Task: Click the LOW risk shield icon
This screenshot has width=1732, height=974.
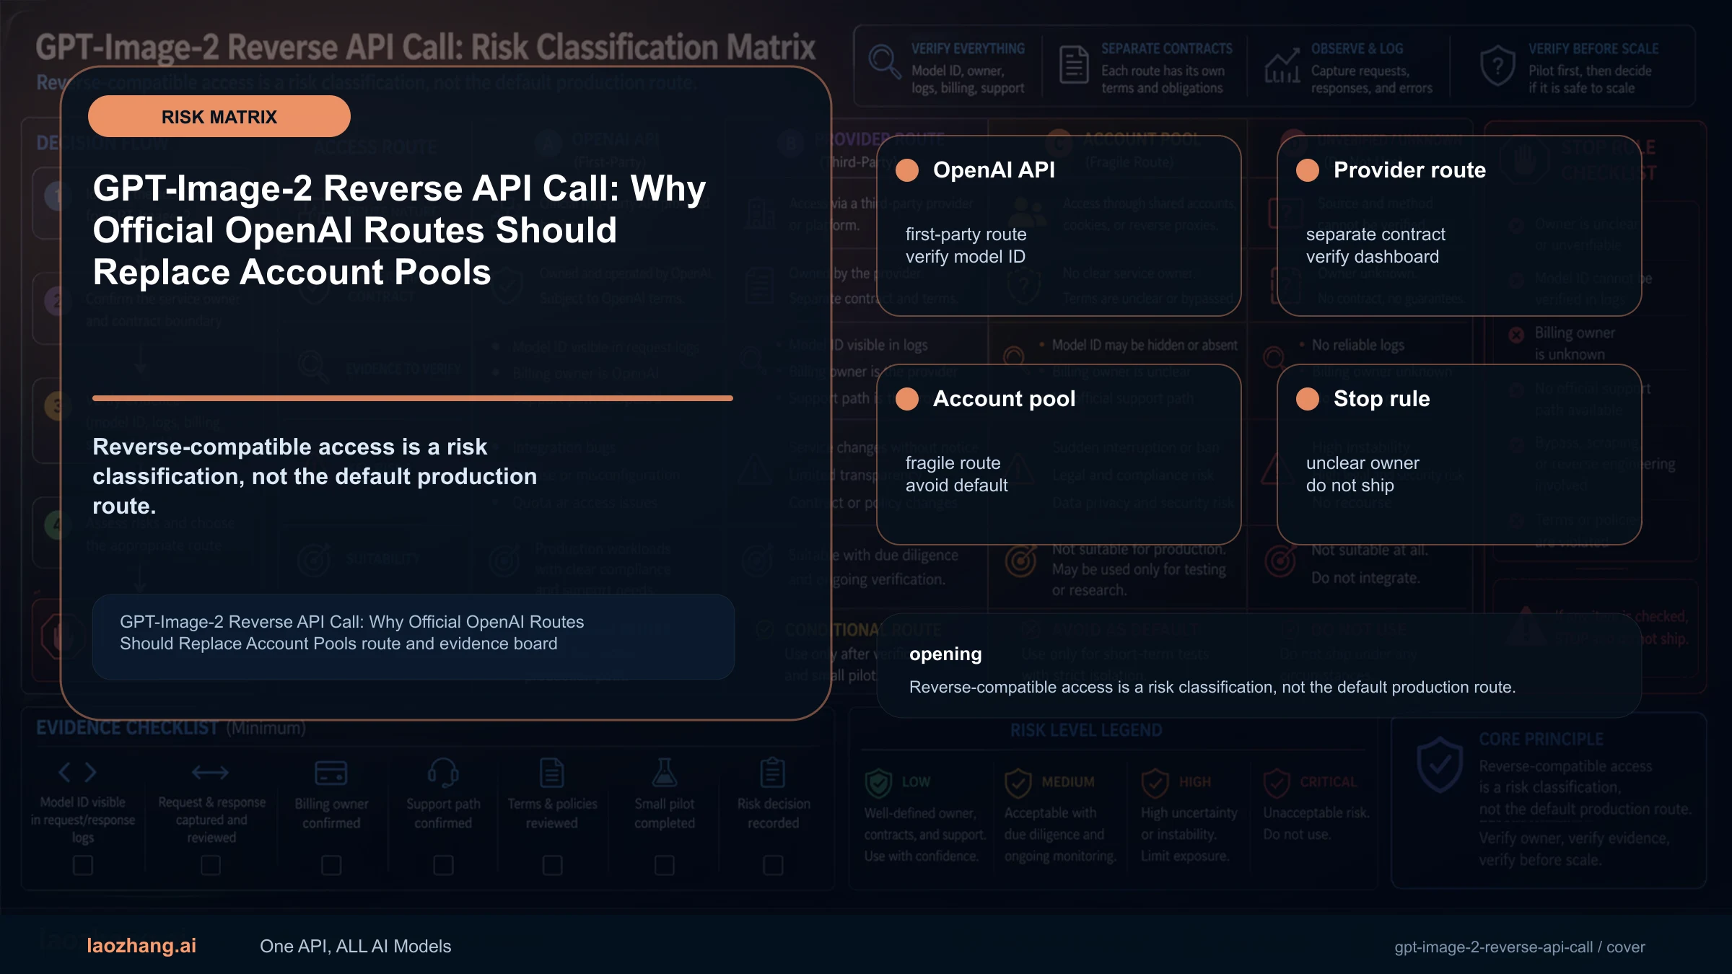Action: pyautogui.click(x=878, y=783)
